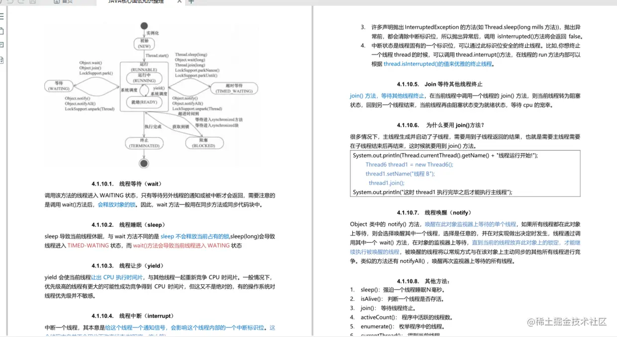Click heading 4.1.10.2. 线程睡眠（sleep）

coord(128,225)
